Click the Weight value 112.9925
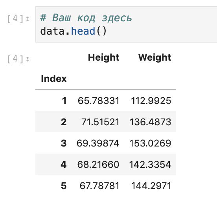The height and width of the screenshot is (204, 217). pos(151,101)
